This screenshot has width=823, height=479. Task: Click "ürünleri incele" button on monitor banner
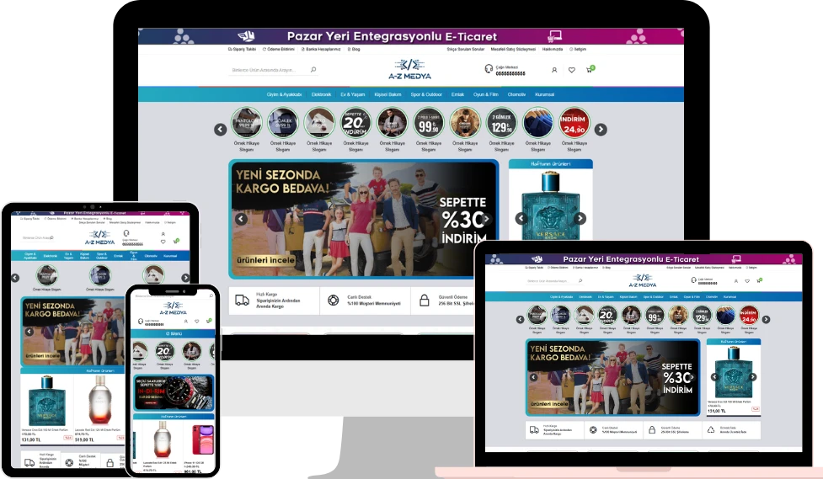tap(265, 261)
